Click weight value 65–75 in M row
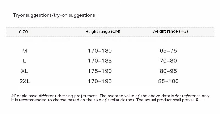Screen dimensions: 220x114 168,51
